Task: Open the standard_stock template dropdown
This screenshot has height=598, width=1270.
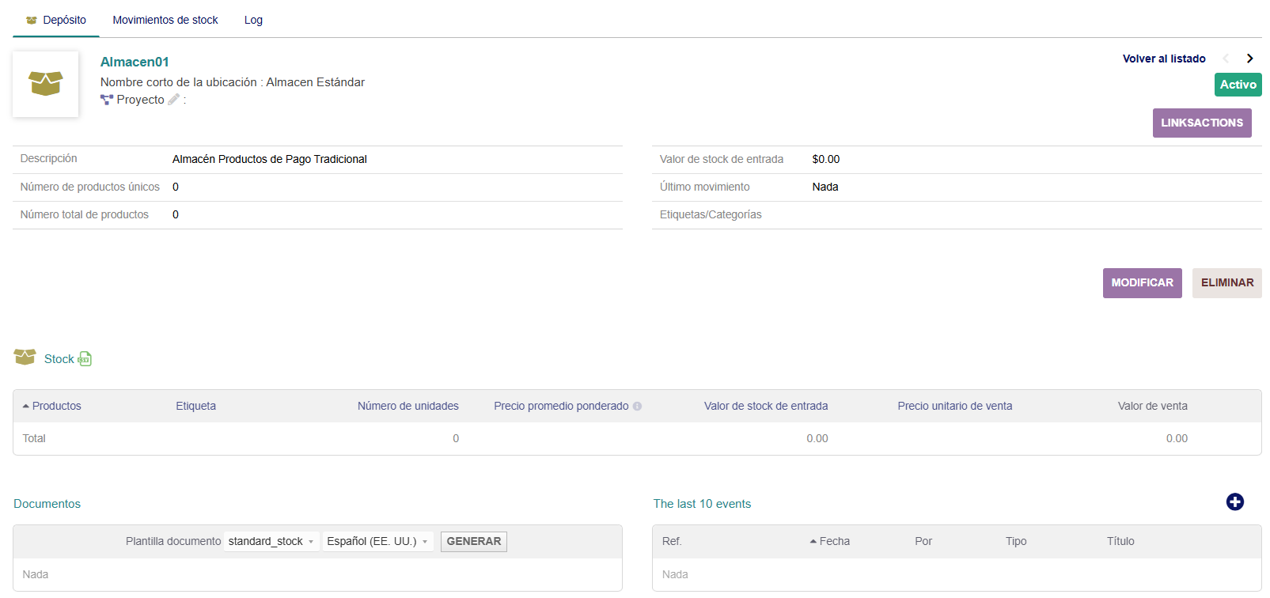Action: tap(271, 542)
